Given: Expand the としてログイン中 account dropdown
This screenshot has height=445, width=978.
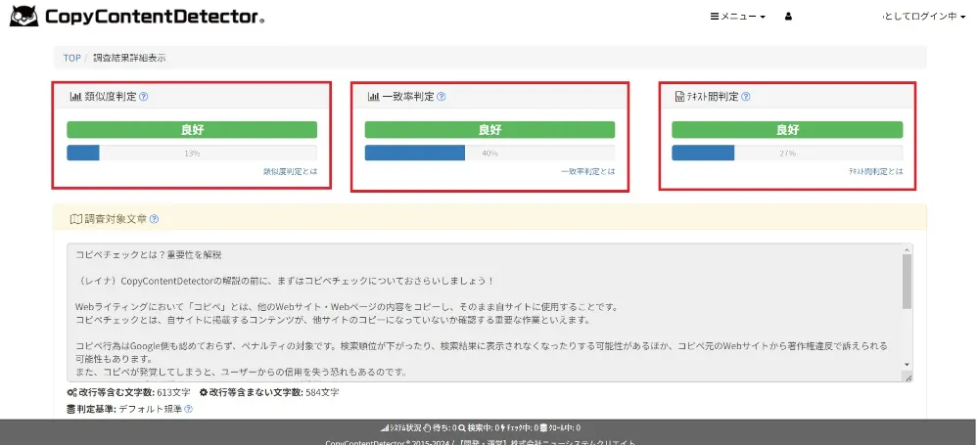Looking at the screenshot, I should [924, 17].
